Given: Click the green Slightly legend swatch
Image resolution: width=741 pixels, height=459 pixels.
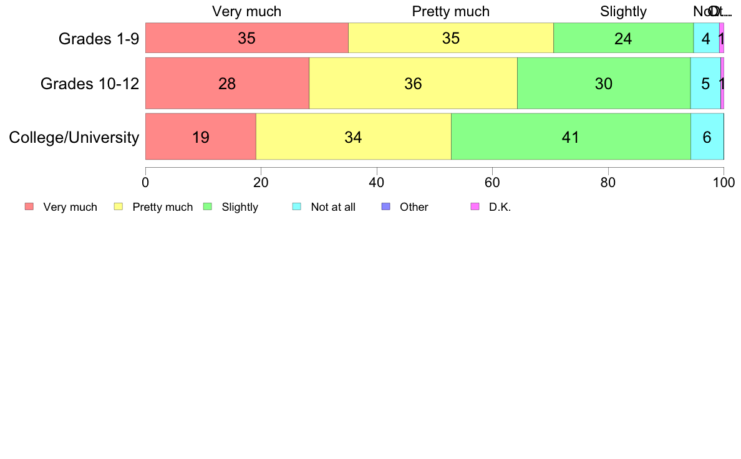Looking at the screenshot, I should [208, 206].
